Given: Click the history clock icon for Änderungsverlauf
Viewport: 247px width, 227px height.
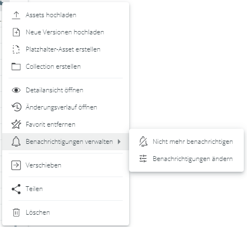Looking at the screenshot, I should [x=17, y=107].
